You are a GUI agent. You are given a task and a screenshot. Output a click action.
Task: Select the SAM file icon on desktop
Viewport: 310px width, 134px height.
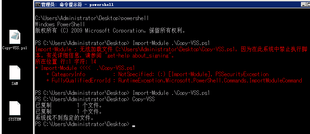pyautogui.click(x=15, y=73)
